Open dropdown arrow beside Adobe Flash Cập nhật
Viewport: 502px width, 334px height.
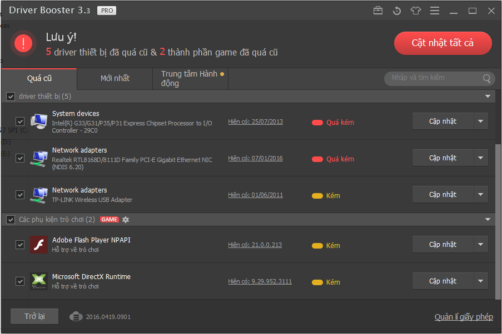[480, 244]
